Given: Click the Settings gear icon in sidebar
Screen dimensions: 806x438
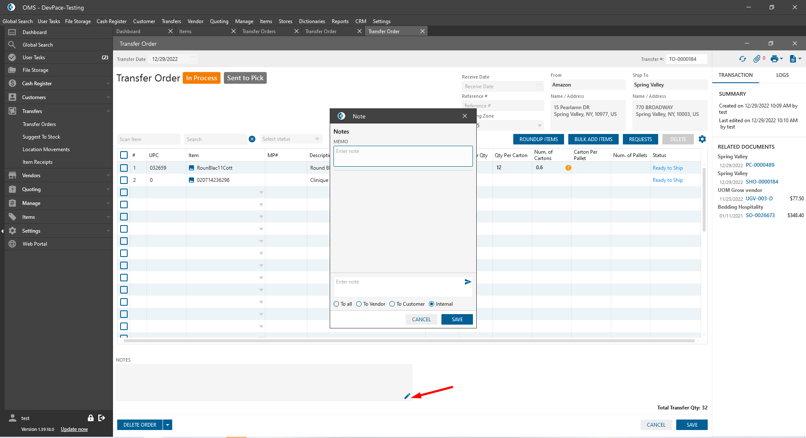Looking at the screenshot, I should point(12,231).
